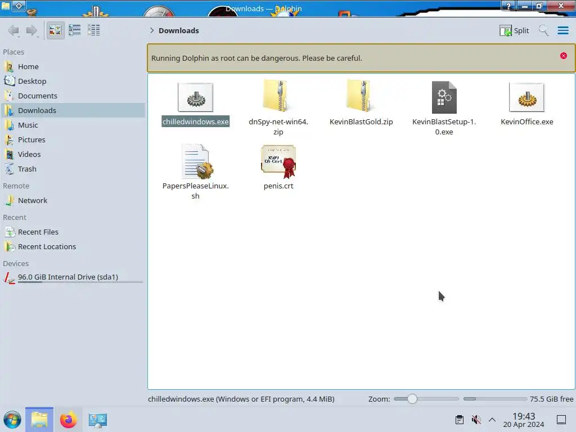The width and height of the screenshot is (576, 432).
Task: Select the KevinOffice.exe file icon
Action: 526,97
